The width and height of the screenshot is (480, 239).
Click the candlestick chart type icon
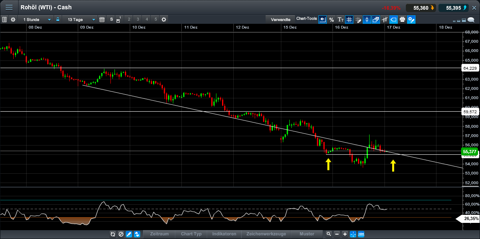[x=367, y=19]
